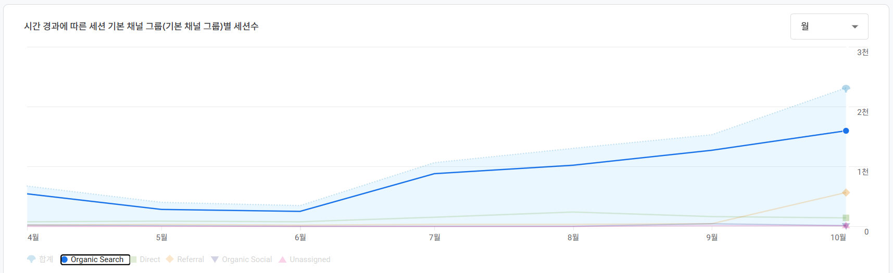
Task: Click the 합계 legend marker icon
Action: click(31, 259)
